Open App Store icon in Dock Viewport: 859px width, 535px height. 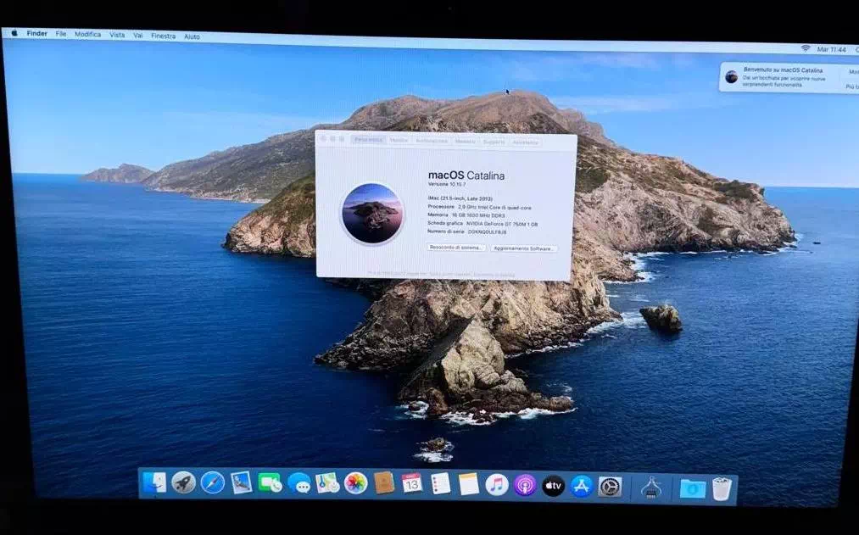(581, 487)
